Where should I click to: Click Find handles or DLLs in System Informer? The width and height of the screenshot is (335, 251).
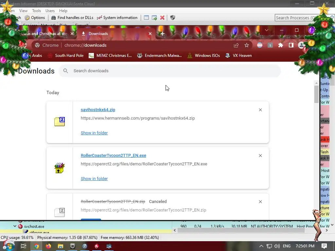click(x=72, y=18)
